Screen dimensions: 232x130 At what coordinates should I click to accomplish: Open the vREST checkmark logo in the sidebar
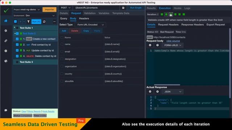(x=6, y=10)
